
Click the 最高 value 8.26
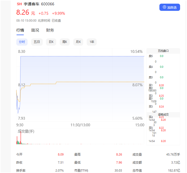(119, 154)
